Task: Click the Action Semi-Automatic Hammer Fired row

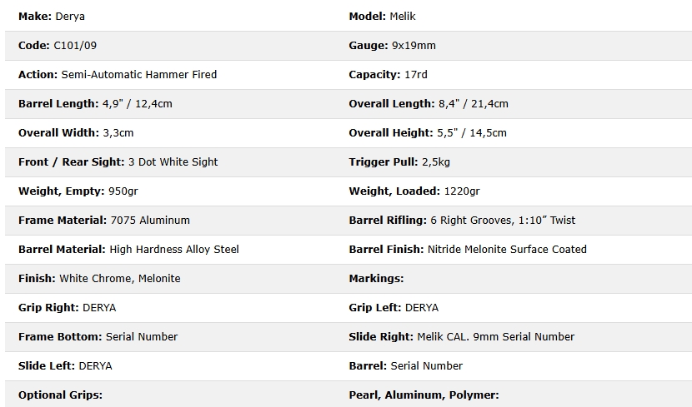Action: click(117, 75)
